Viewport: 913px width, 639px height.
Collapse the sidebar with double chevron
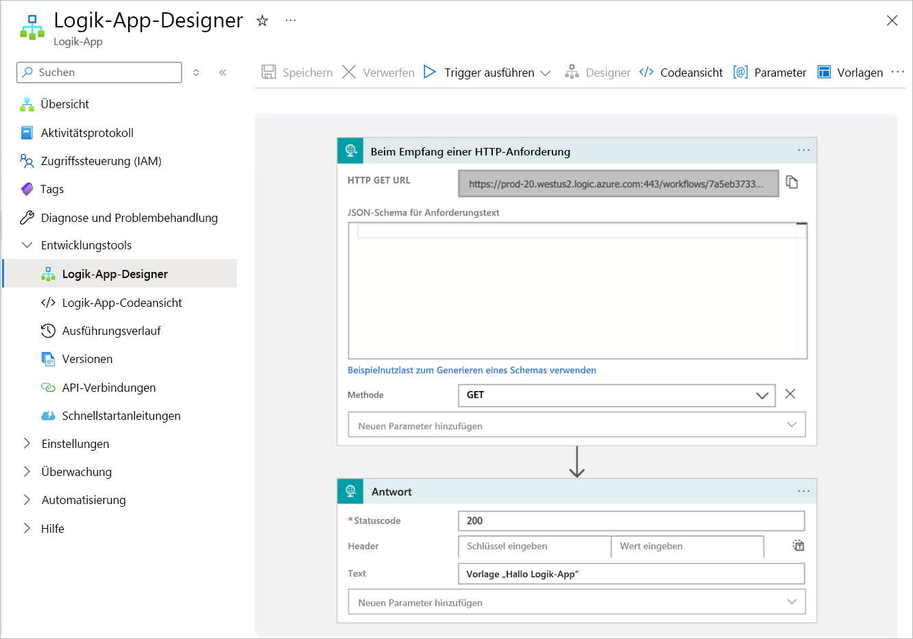223,73
